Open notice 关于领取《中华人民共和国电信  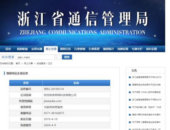[146, 92]
